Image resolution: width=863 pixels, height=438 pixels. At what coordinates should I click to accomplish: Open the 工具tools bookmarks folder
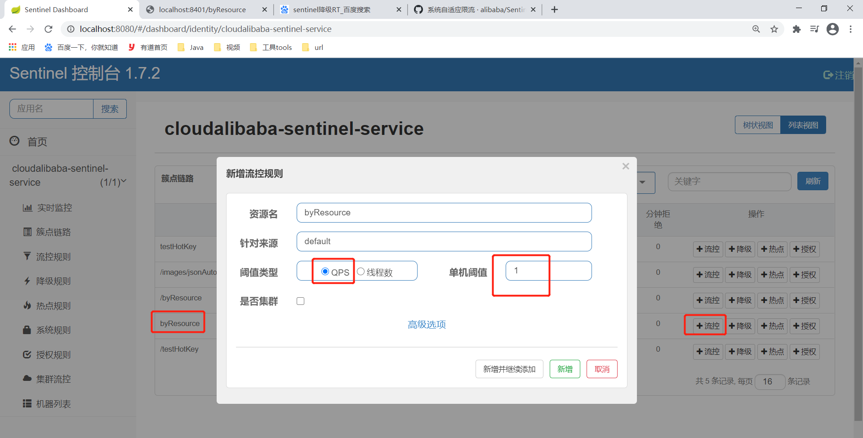[271, 47]
